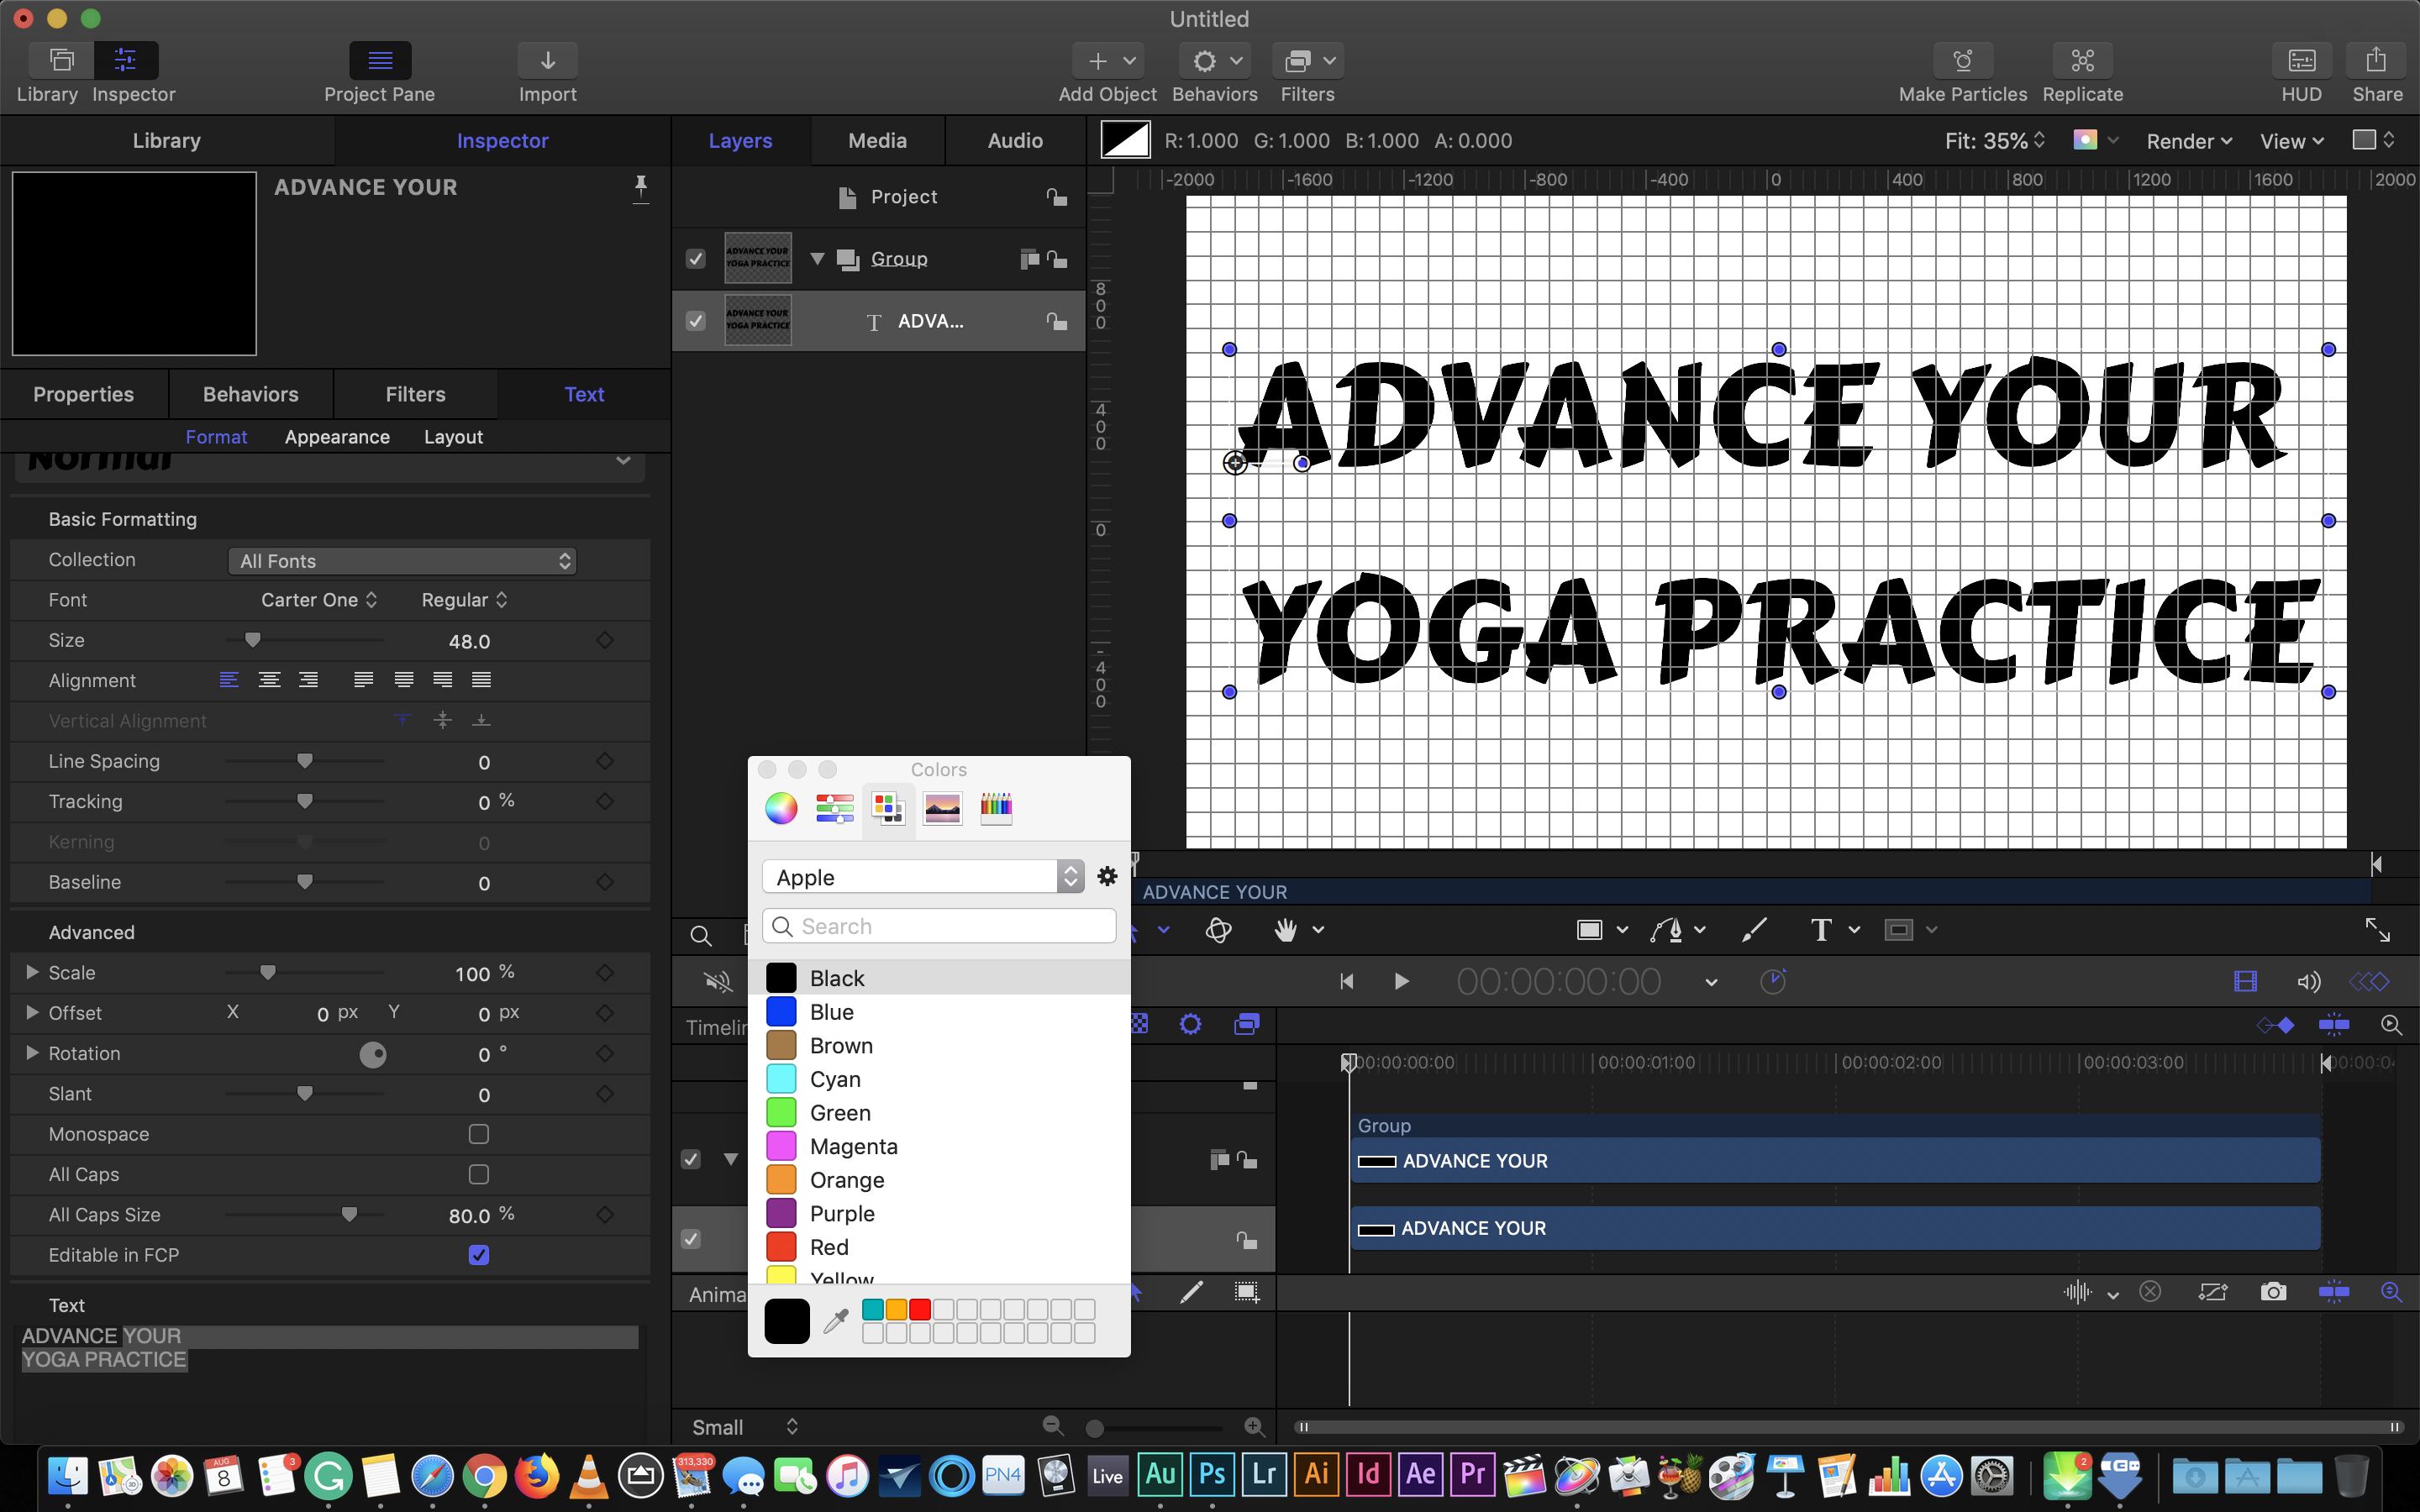This screenshot has width=2420, height=1512.
Task: Click the Make Particles icon
Action: pyautogui.click(x=1962, y=61)
